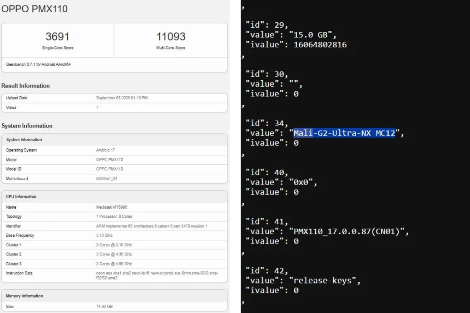Select the single-core score 3691

click(57, 37)
